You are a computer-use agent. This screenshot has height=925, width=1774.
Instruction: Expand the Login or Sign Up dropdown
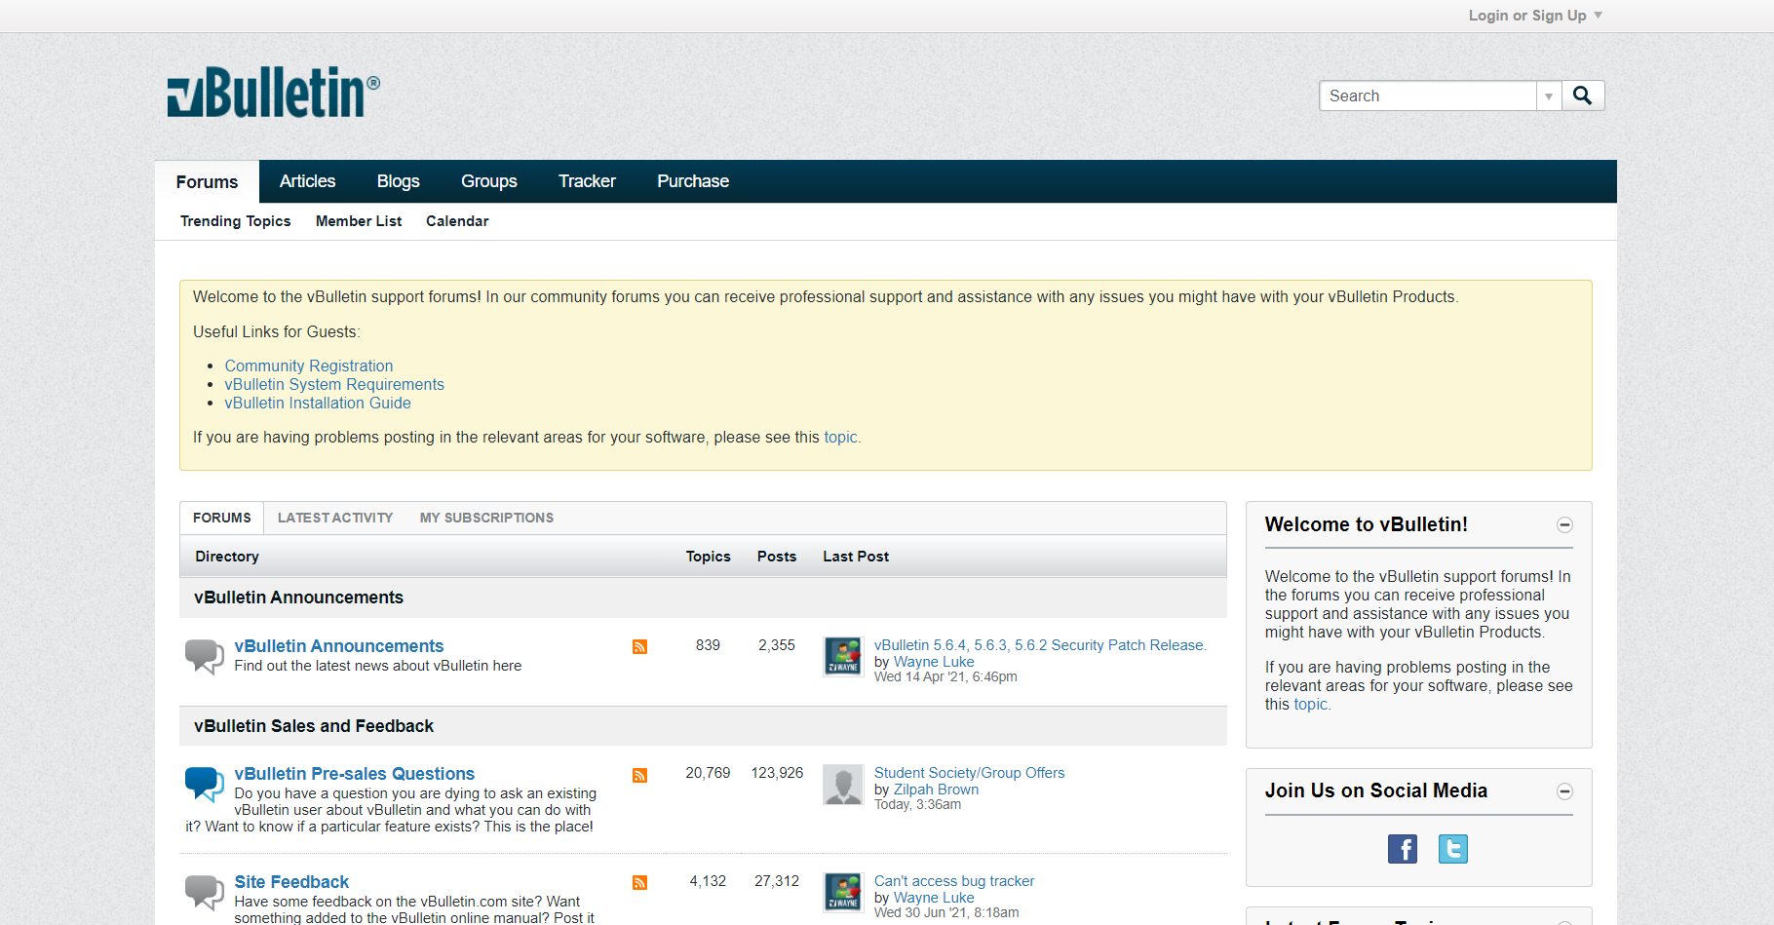tap(1534, 15)
